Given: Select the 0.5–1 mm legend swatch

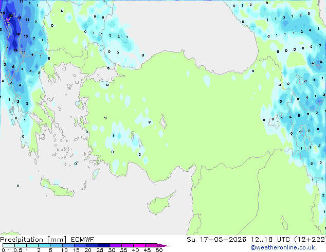Looking at the screenshot, I should [x=21, y=245].
